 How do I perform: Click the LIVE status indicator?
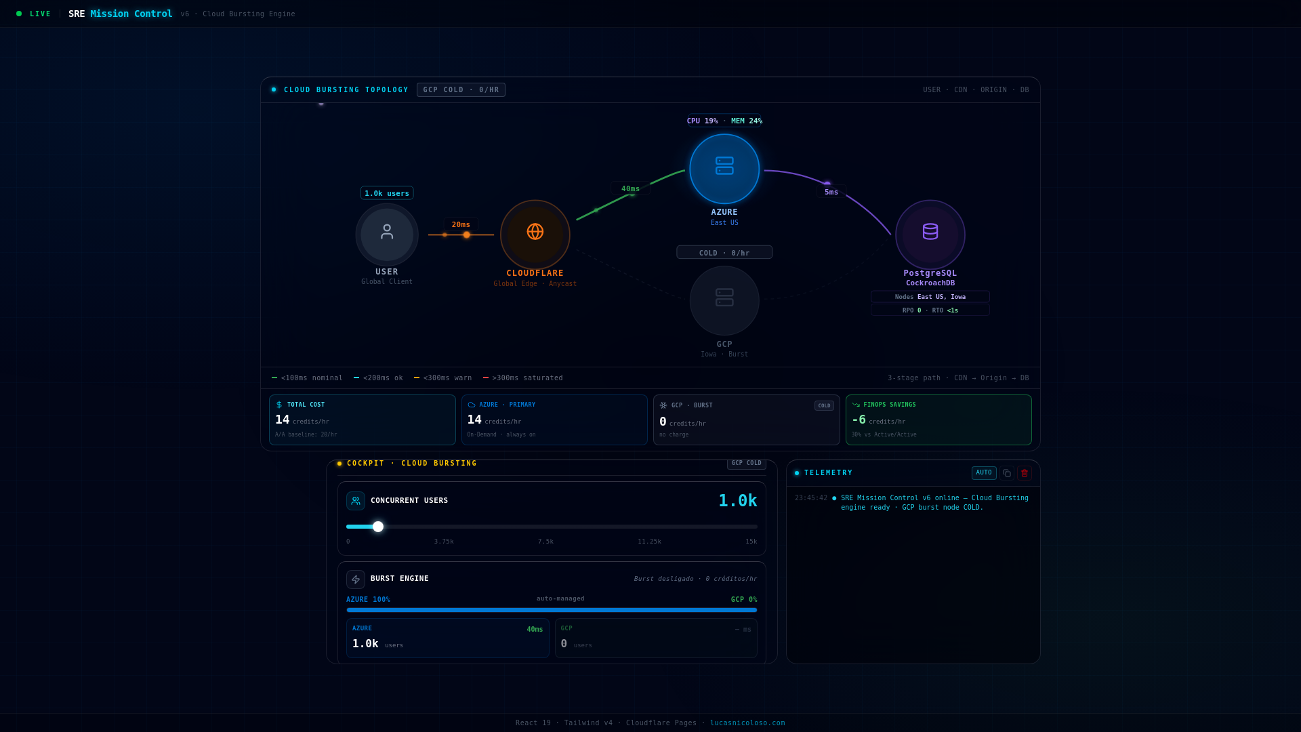pos(34,14)
